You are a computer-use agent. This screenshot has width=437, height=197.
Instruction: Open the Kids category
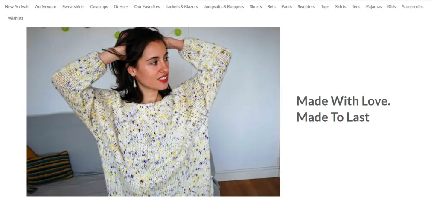coord(391,7)
